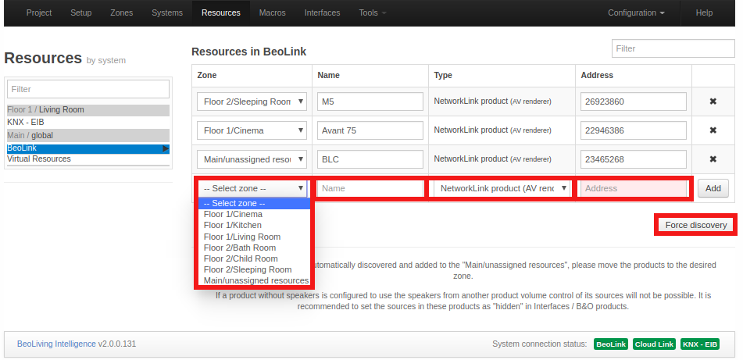Edit the Avant 75 name field

click(370, 130)
